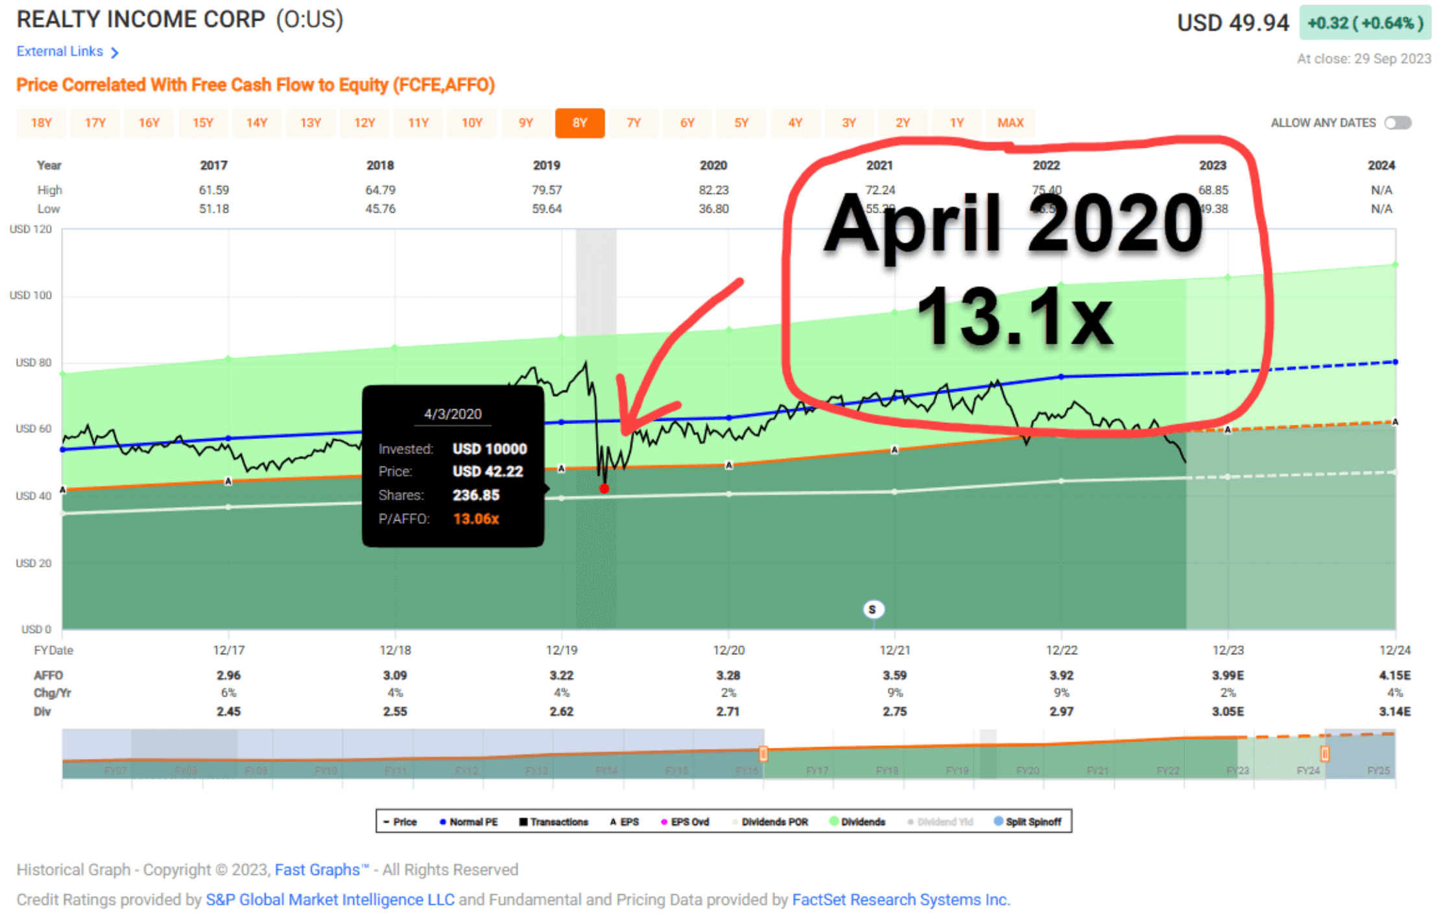Choose the 9Y range button
The image size is (1441, 917).
coord(526,123)
